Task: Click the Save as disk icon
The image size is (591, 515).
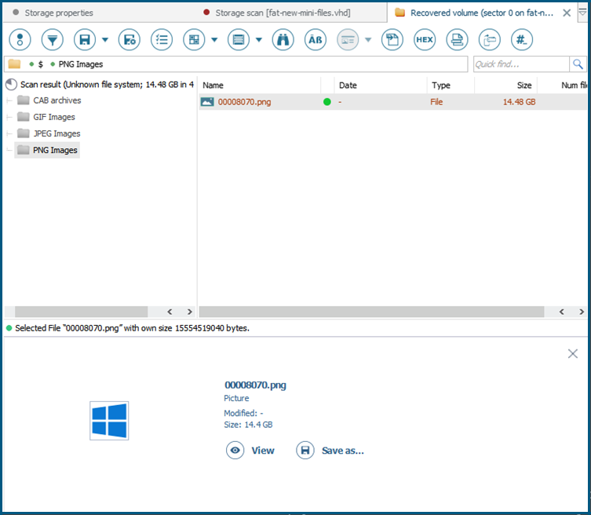Action: [x=305, y=450]
